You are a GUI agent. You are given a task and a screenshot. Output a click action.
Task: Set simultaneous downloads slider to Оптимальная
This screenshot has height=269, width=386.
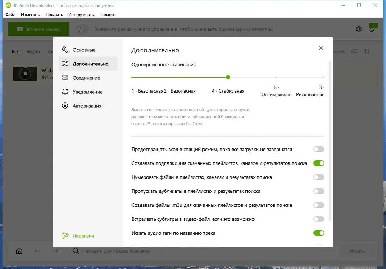click(x=276, y=77)
